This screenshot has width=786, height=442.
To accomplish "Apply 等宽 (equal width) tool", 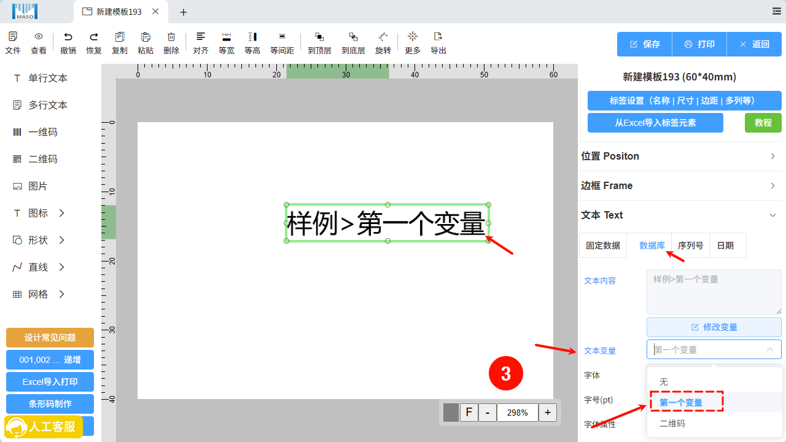I will [227, 43].
